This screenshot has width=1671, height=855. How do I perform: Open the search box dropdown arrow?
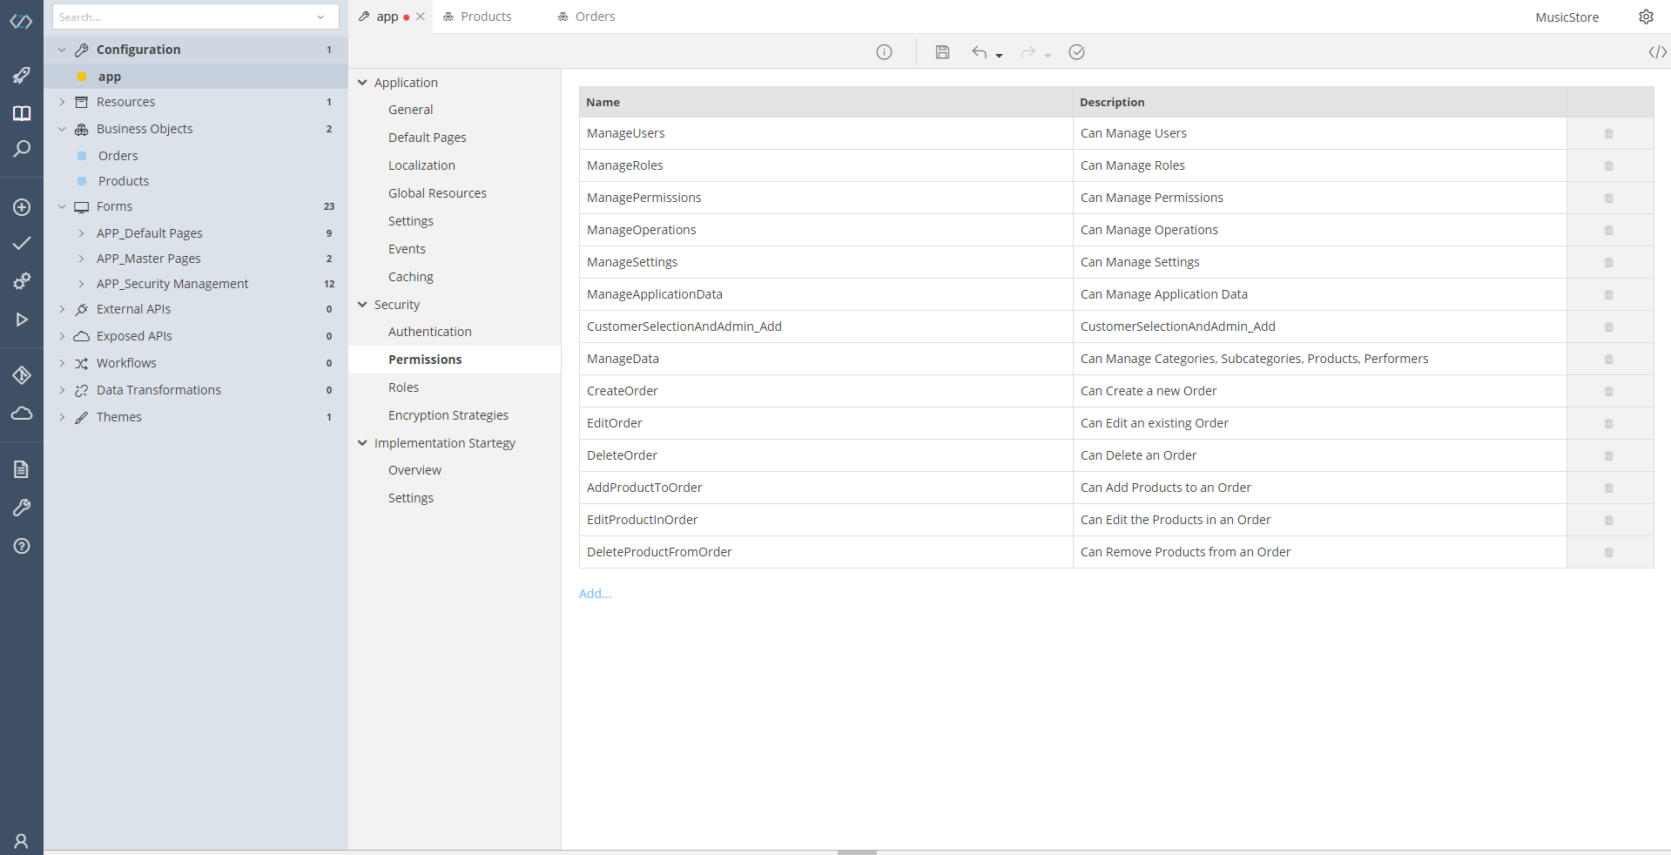[x=320, y=17]
